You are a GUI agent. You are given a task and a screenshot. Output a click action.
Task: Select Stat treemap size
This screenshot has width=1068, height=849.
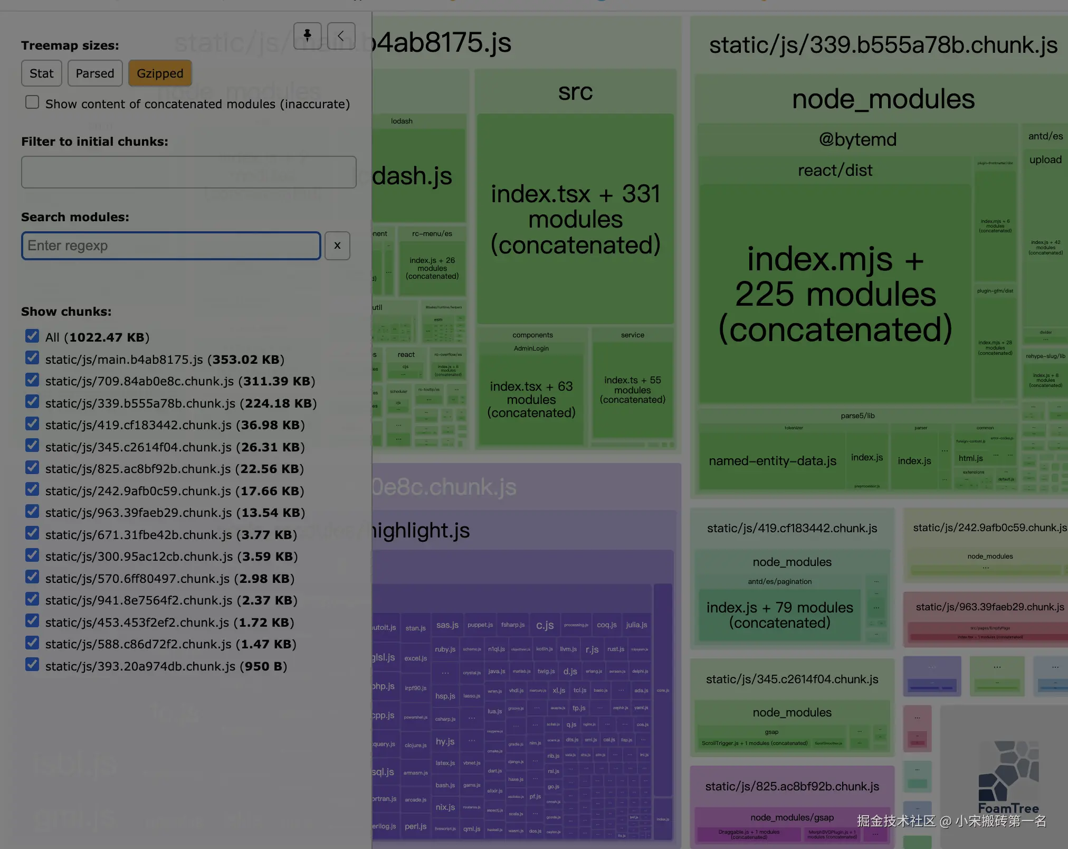tap(41, 73)
